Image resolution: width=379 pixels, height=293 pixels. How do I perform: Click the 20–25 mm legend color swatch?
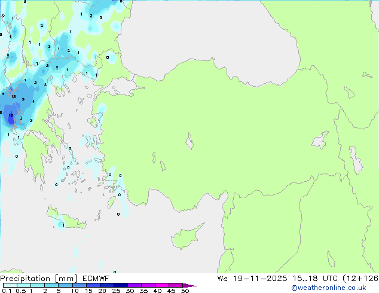point(106,285)
